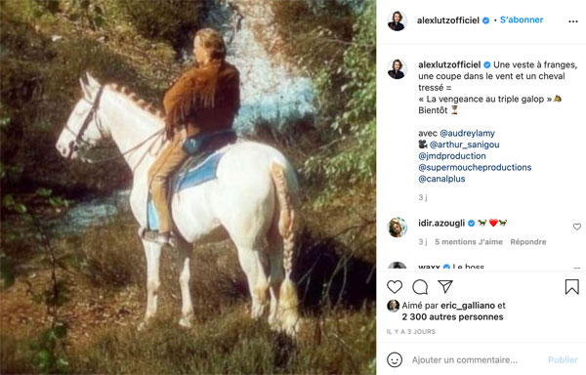The height and width of the screenshot is (375, 586).
Task: Open the three-dot more options menu
Action: [x=573, y=21]
